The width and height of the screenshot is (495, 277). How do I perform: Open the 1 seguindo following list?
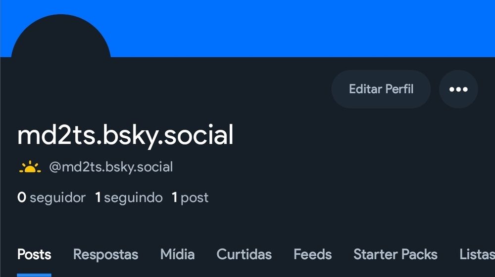click(129, 198)
